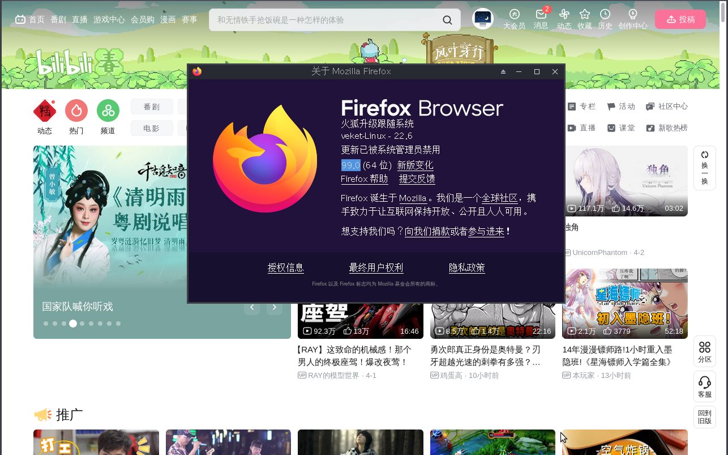
Task: Select the first carousel indicator dot
Action: [x=46, y=324]
